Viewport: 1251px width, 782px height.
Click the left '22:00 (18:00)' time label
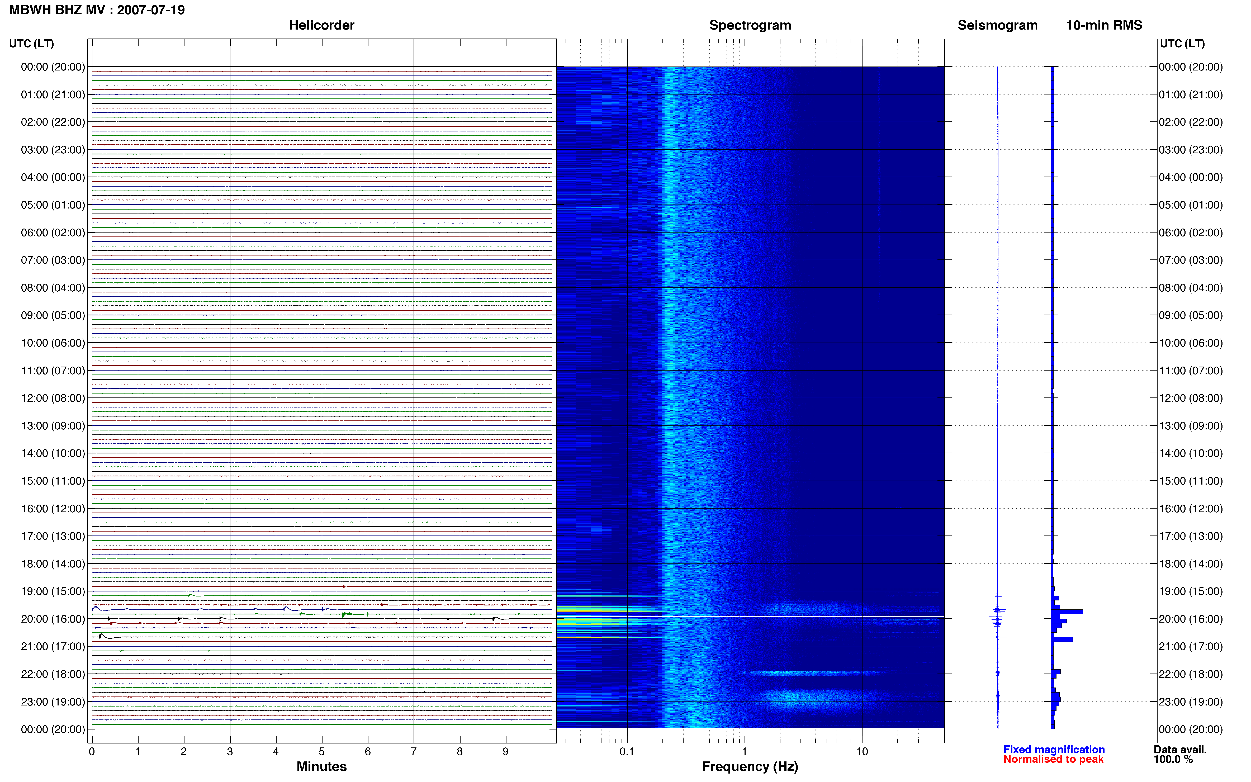click(53, 674)
